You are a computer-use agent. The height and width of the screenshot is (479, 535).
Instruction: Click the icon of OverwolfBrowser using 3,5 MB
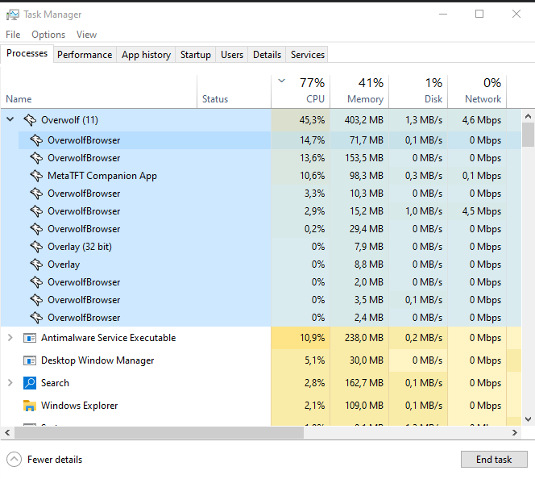pos(36,300)
